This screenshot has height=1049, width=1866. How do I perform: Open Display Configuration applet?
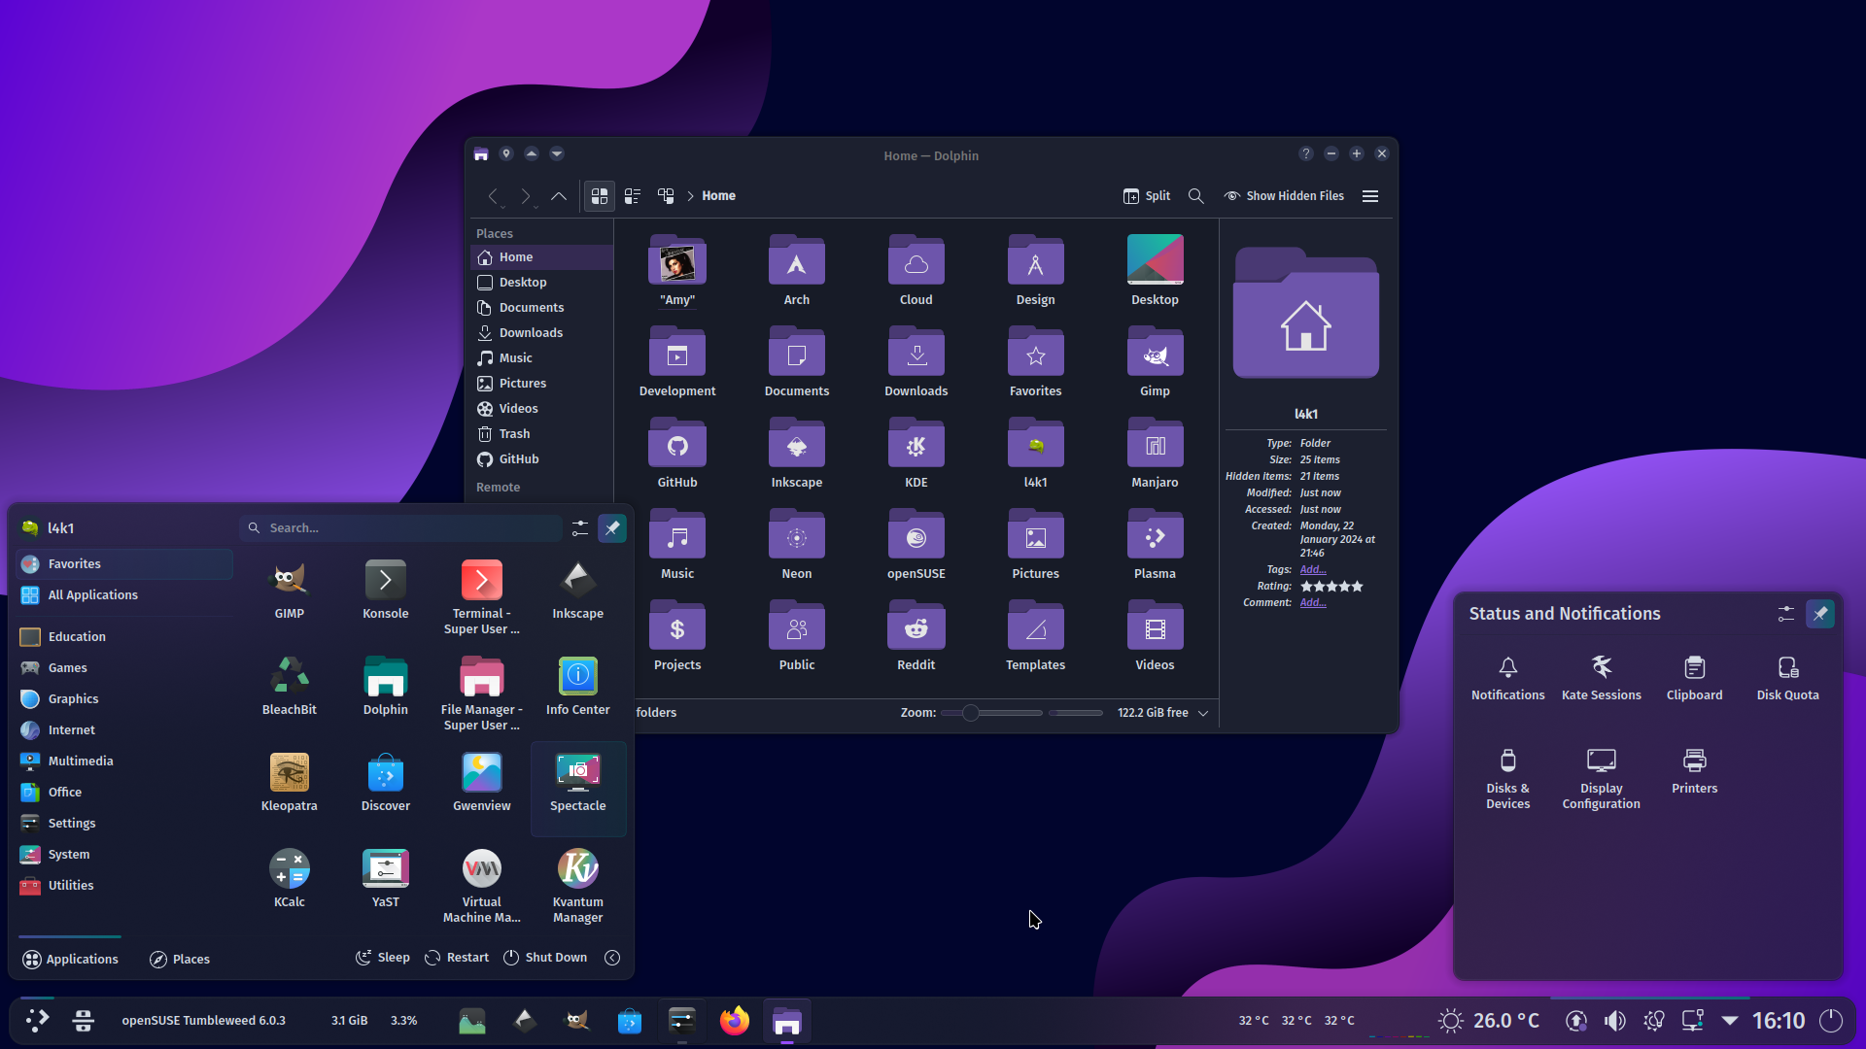click(x=1601, y=778)
